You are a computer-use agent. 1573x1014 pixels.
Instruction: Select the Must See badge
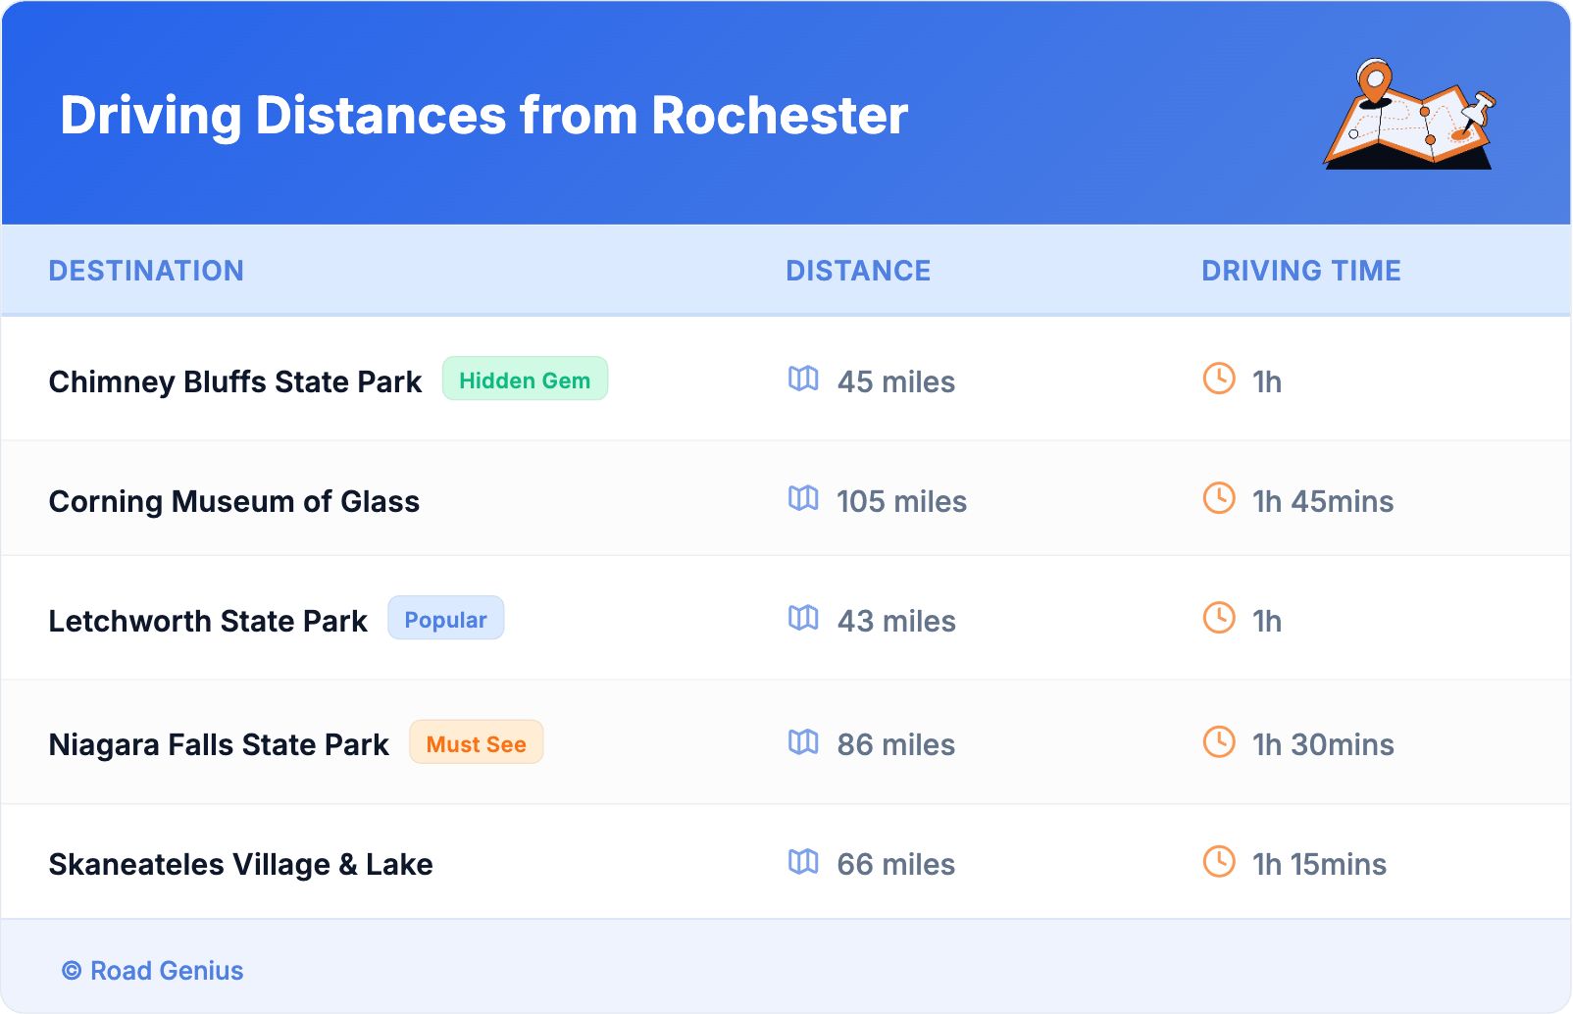click(x=476, y=743)
